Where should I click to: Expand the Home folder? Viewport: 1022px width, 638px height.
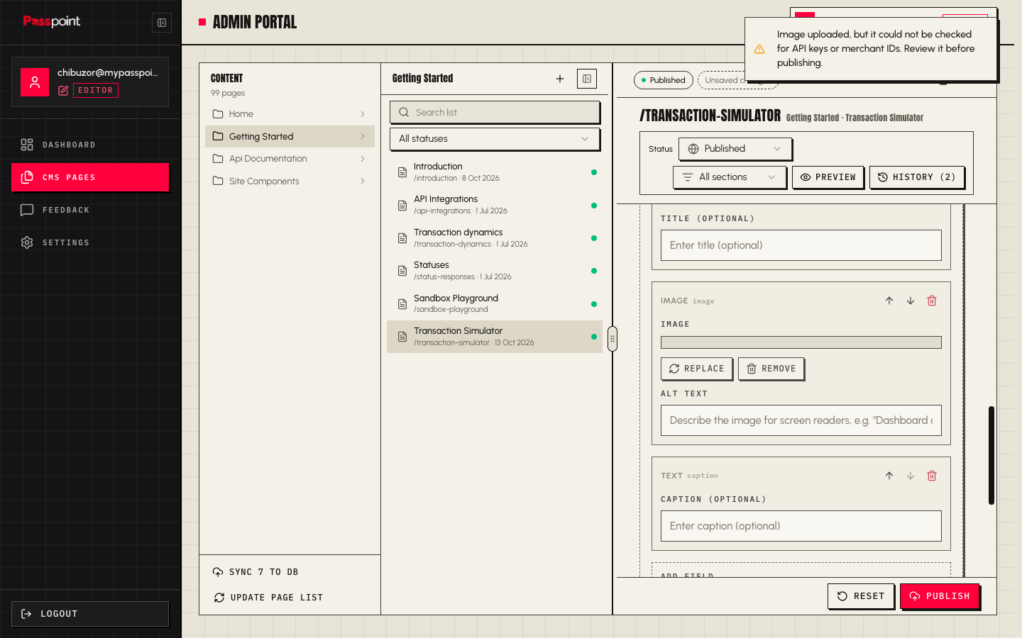pos(290,114)
